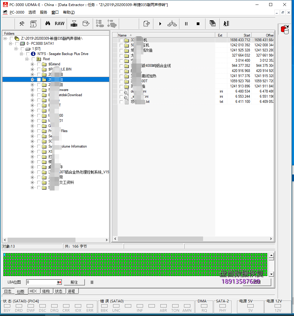Expand the highlighted selected folder node

coord(32,80)
